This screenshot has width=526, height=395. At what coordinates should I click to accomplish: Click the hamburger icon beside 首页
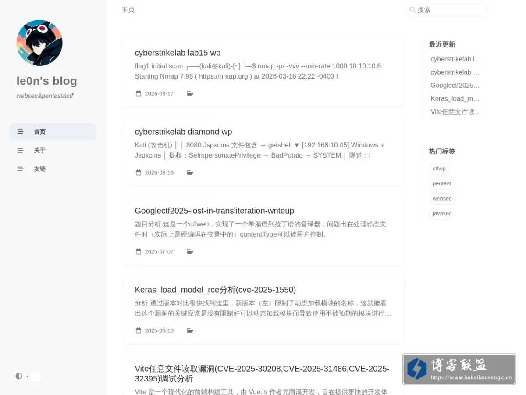coord(20,132)
